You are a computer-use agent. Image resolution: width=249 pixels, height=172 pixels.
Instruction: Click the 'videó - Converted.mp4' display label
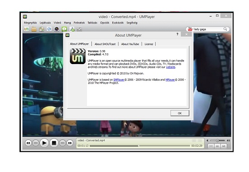coord(91,140)
